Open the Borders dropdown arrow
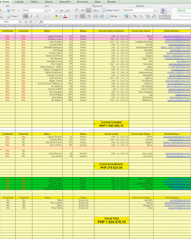This screenshot has height=239, width=191. [49, 16]
